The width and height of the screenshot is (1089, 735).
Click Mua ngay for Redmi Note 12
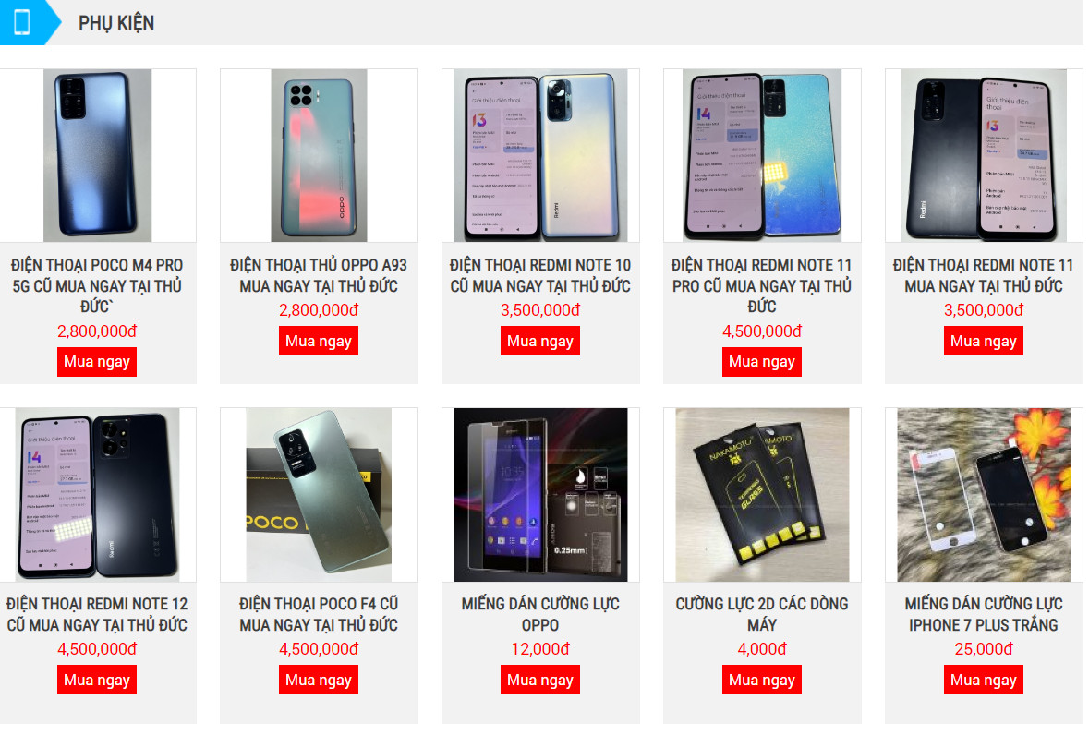[x=97, y=681]
